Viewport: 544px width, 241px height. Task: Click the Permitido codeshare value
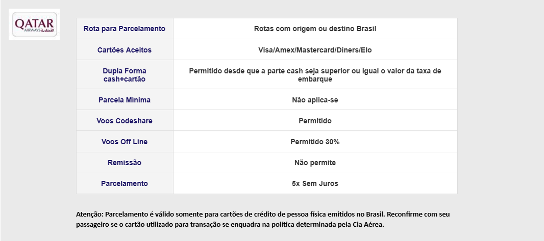[x=315, y=121]
